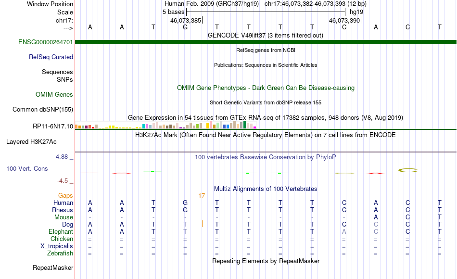This screenshot has width=457, height=279.
Task: Click Short Genetic Variants dbSNP 155 title
Action: click(x=266, y=102)
